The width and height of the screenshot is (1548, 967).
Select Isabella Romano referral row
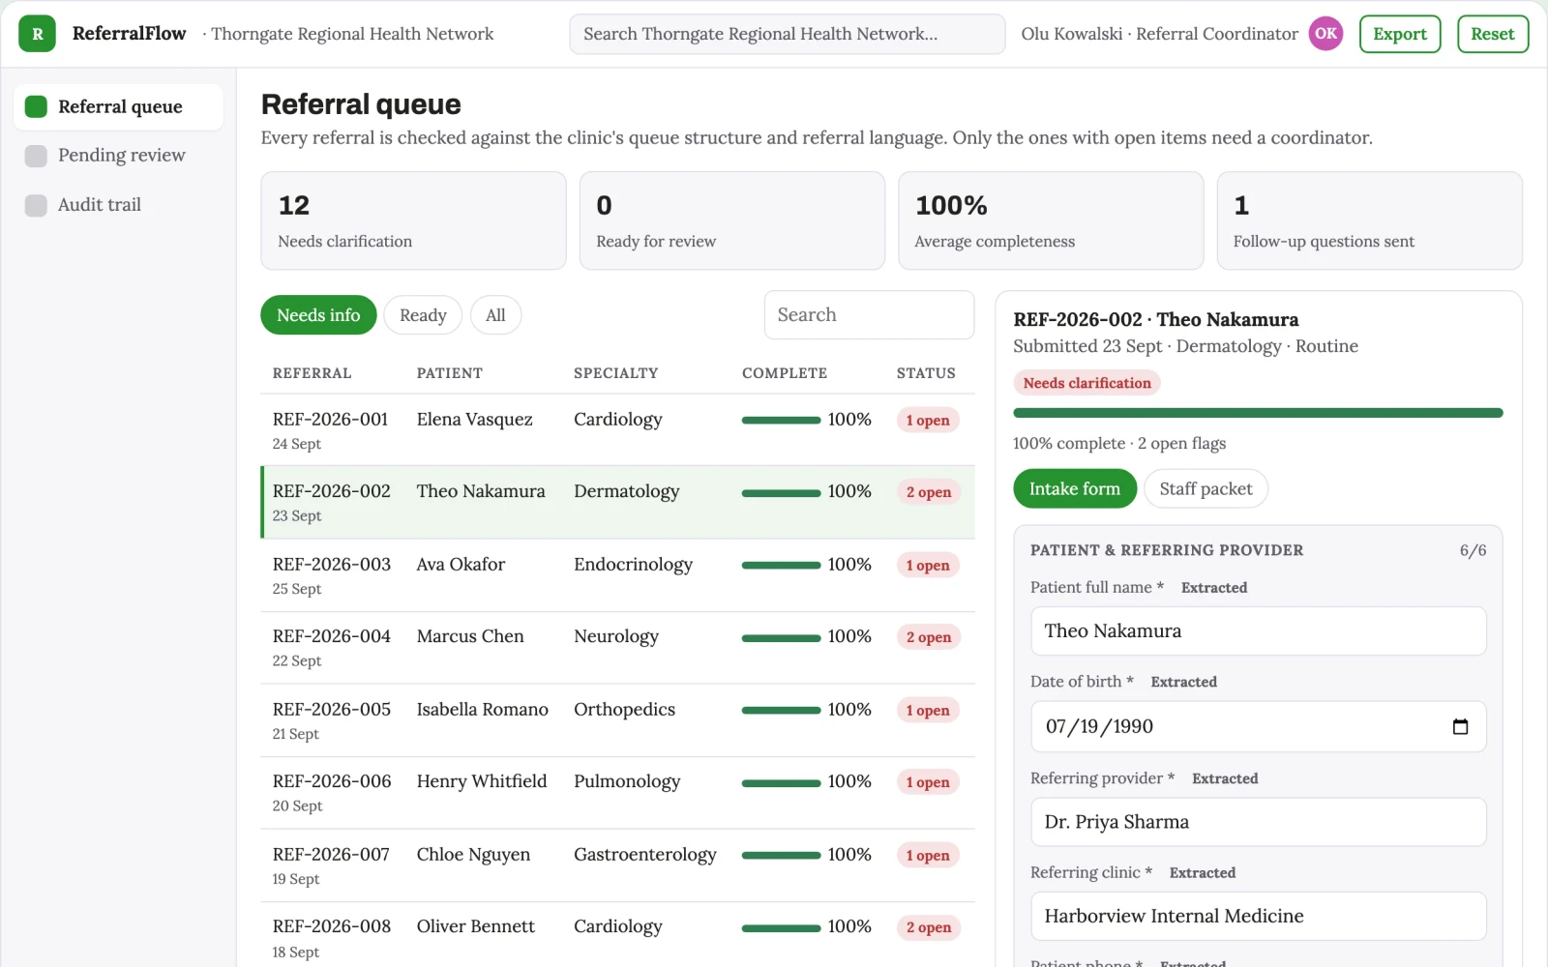(617, 720)
